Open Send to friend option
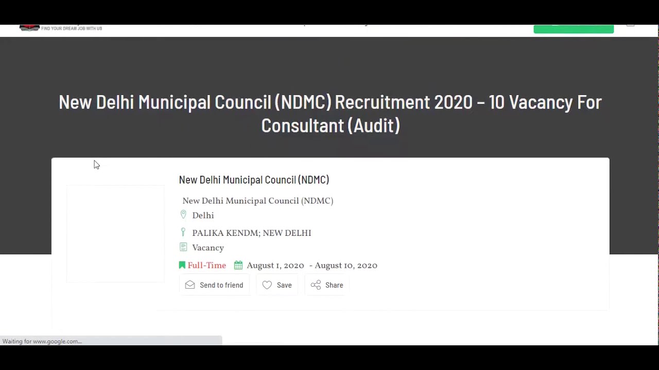 pyautogui.click(x=214, y=285)
